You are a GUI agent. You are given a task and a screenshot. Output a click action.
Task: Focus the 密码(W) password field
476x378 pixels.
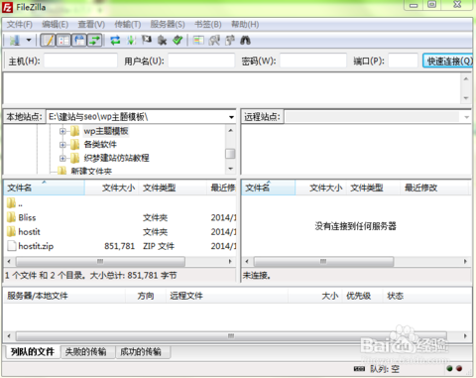pos(313,61)
